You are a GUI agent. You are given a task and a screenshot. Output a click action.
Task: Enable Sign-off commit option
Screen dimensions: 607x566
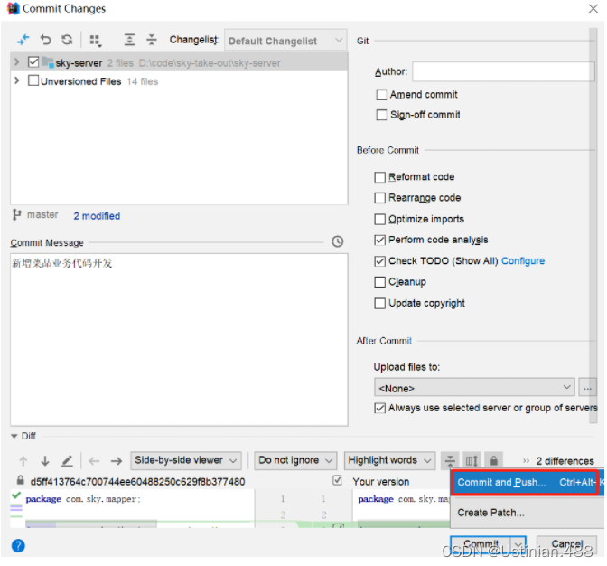point(381,115)
